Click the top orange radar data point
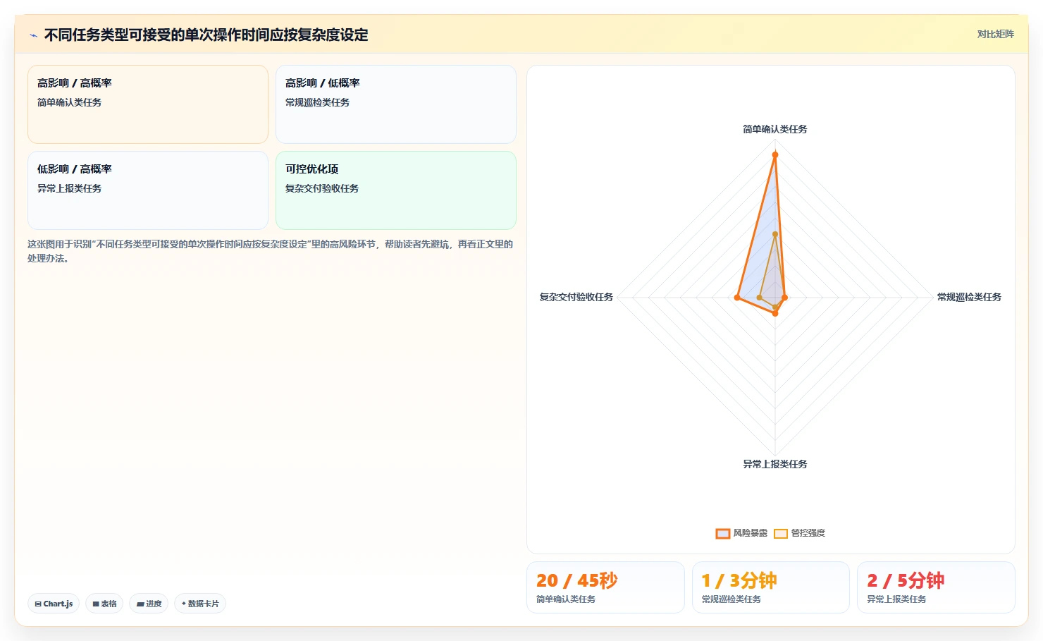 click(x=775, y=154)
